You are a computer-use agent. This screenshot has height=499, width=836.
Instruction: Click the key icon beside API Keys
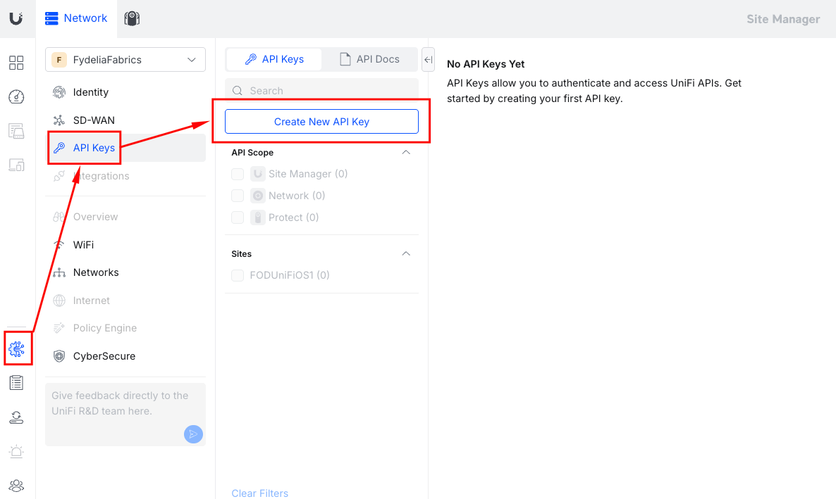coord(59,148)
